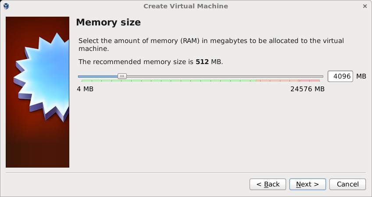Click the "Memory size" heading

coord(108,22)
